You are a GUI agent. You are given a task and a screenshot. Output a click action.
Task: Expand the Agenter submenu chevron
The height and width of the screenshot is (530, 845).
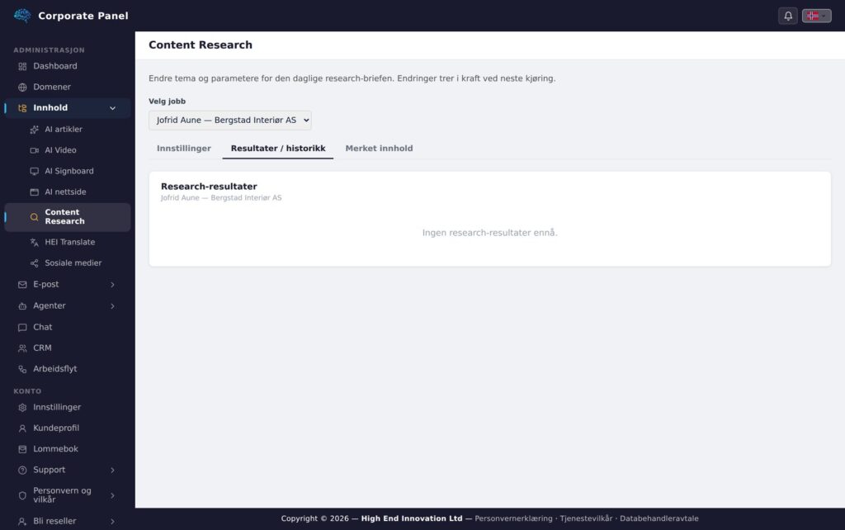click(112, 306)
